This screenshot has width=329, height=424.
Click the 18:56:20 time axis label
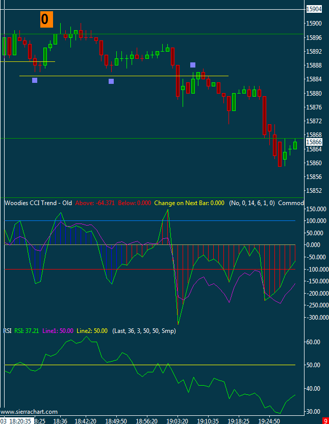pyautogui.click(x=147, y=421)
